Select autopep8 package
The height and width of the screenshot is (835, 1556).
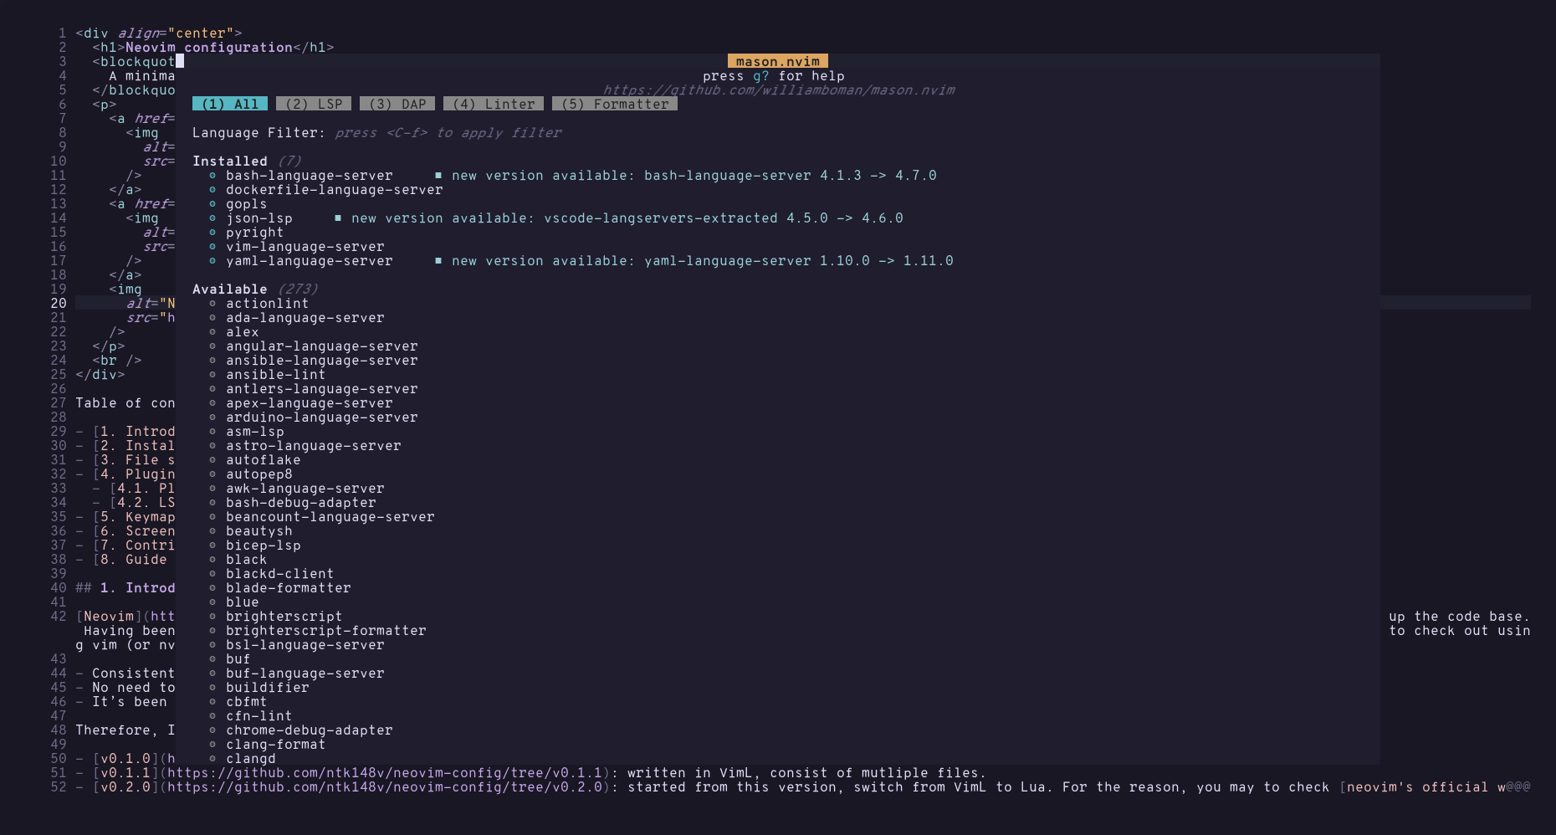tap(259, 474)
